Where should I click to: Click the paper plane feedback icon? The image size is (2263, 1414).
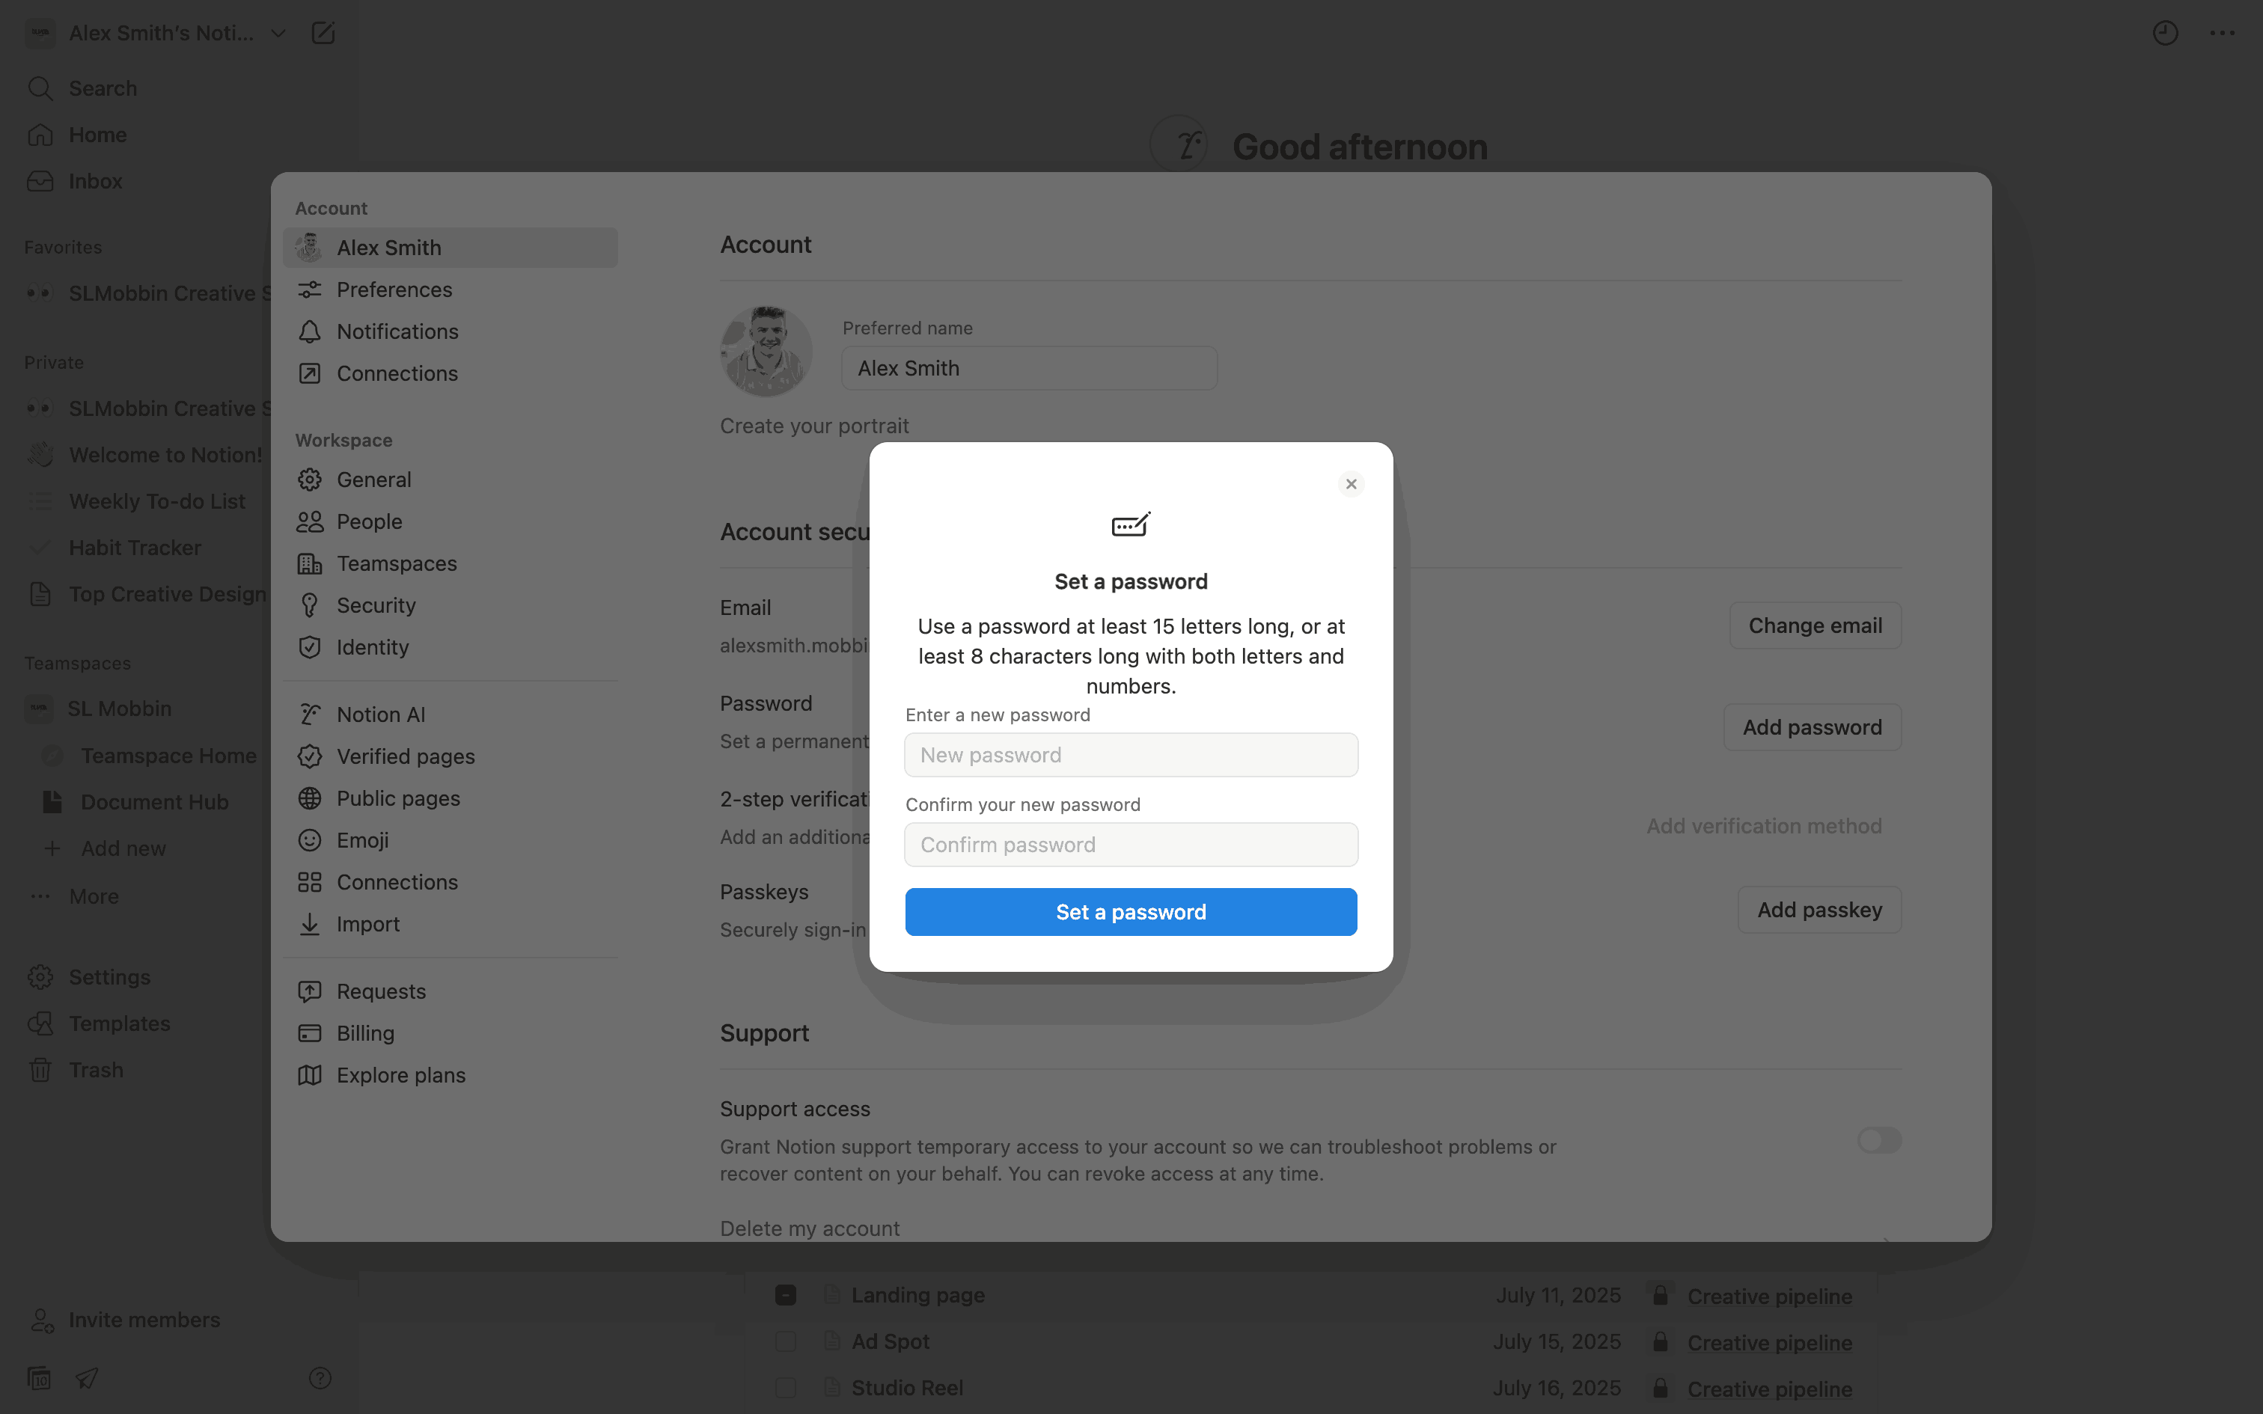[87, 1377]
